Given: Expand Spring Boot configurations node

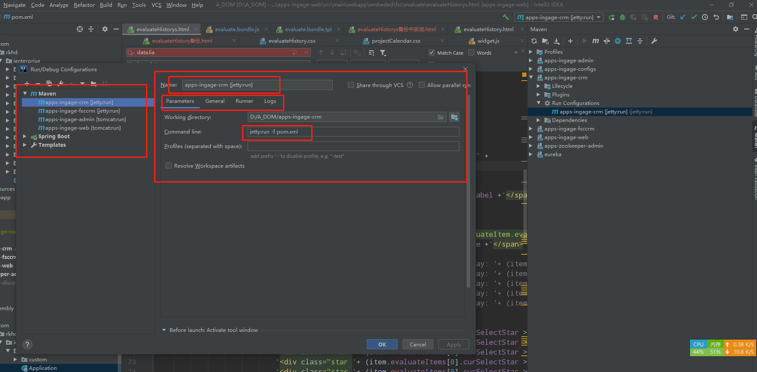Looking at the screenshot, I should pos(25,137).
